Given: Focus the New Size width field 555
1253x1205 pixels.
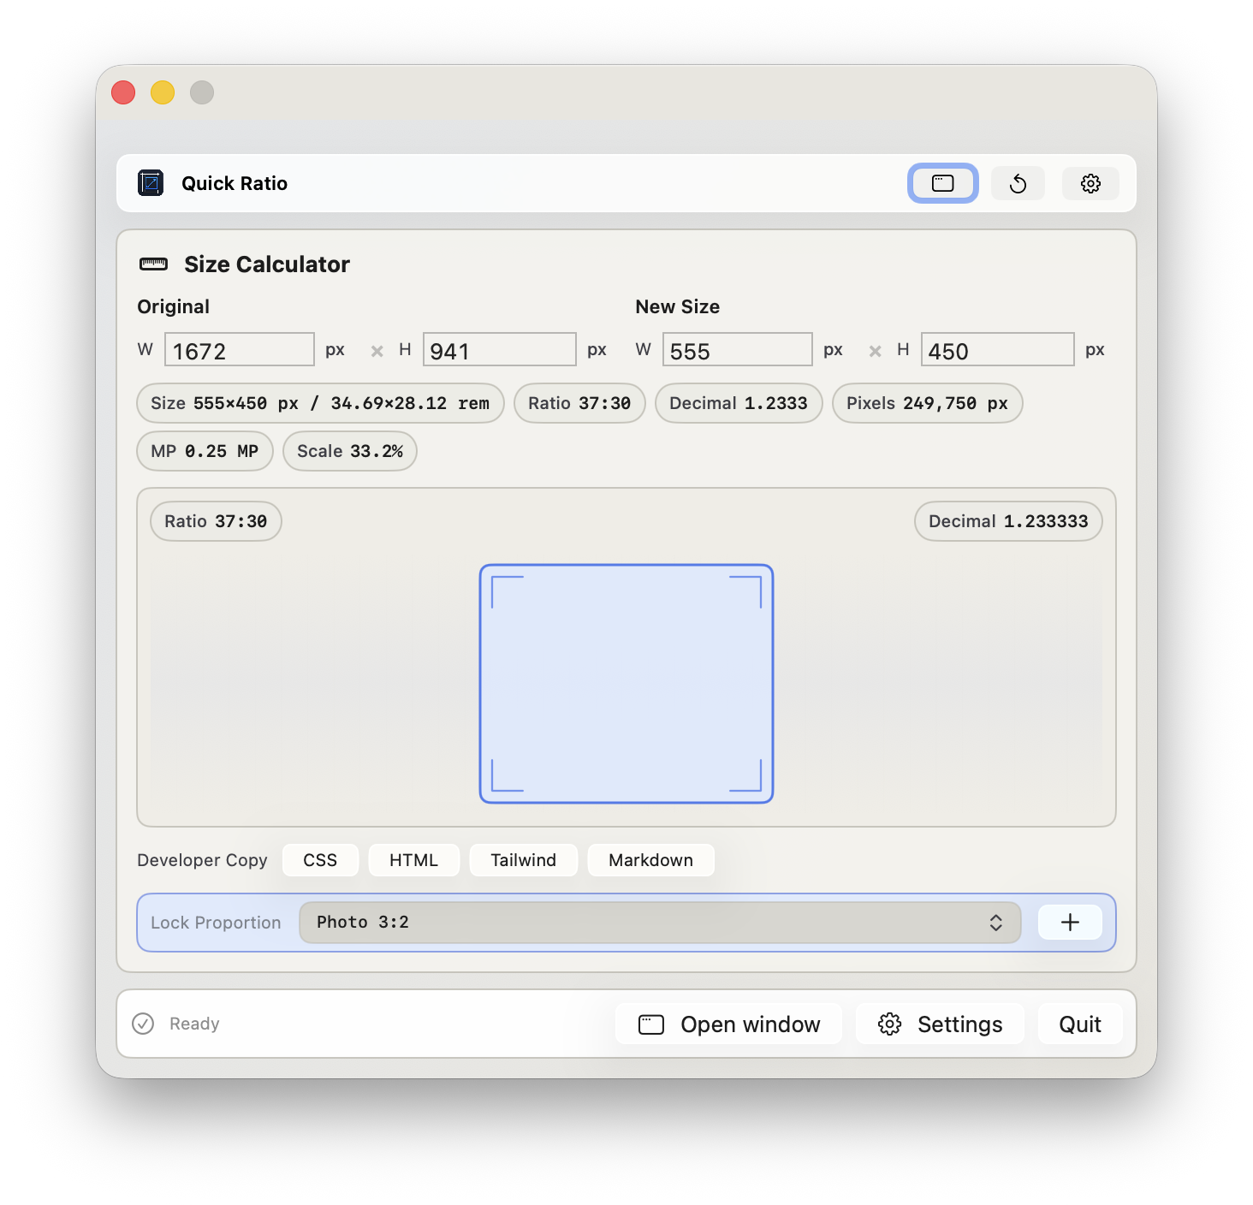Looking at the screenshot, I should (x=738, y=350).
